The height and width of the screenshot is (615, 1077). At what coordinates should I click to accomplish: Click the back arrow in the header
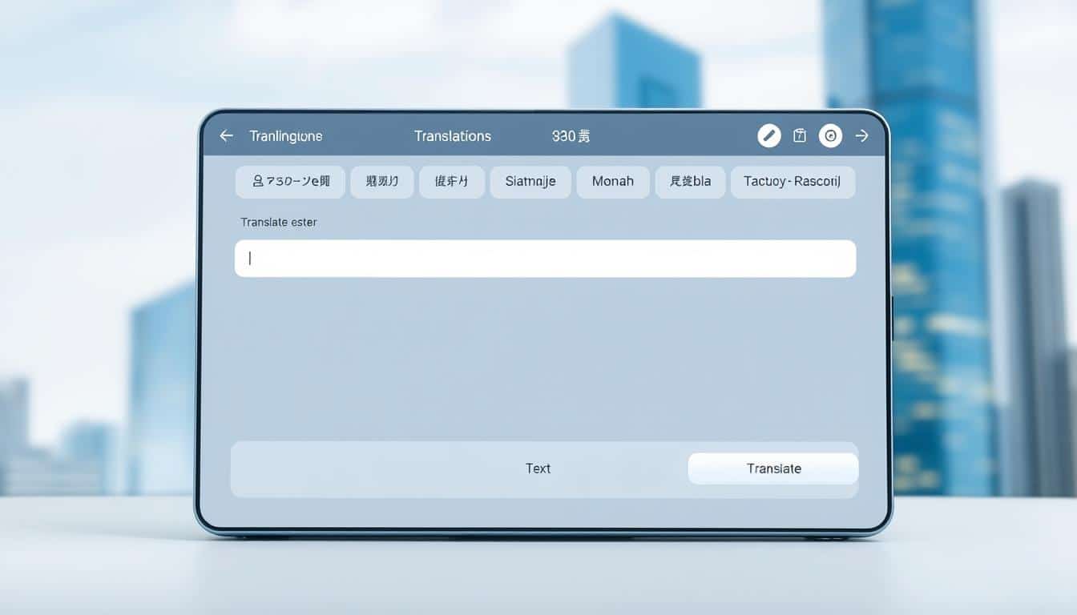(x=226, y=136)
